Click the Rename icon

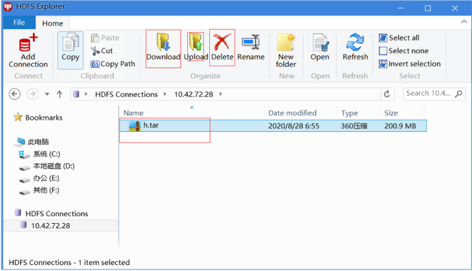point(251,47)
